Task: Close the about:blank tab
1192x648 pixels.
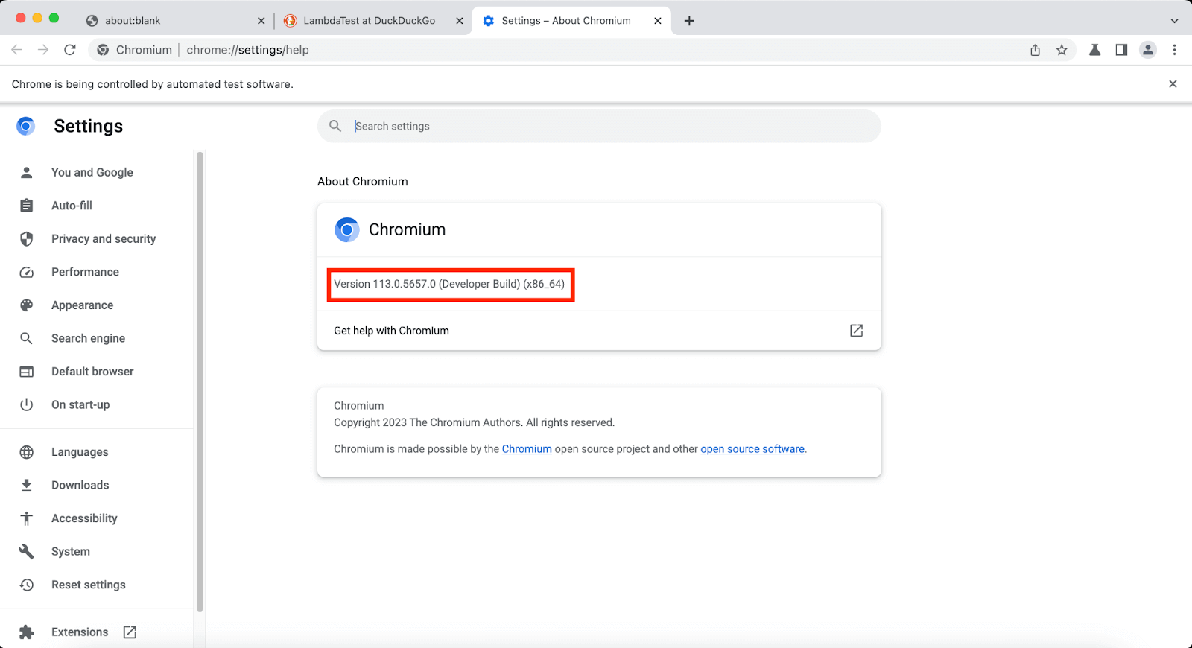Action: click(x=261, y=21)
